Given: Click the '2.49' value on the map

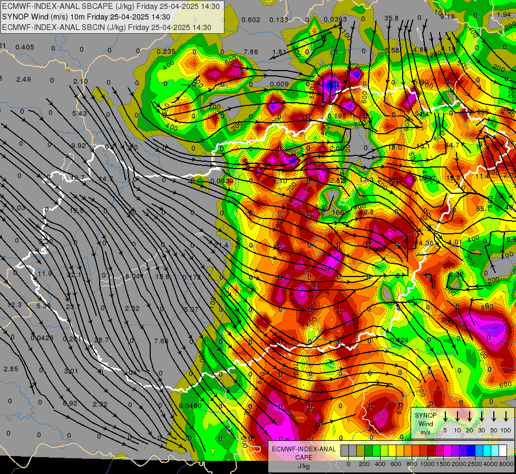Looking at the screenshot, I should pyautogui.click(x=24, y=80).
